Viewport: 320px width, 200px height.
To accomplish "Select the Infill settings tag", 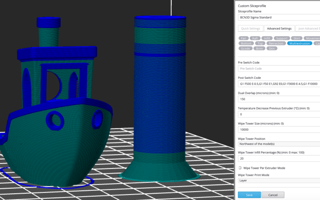I will click(x=267, y=38).
